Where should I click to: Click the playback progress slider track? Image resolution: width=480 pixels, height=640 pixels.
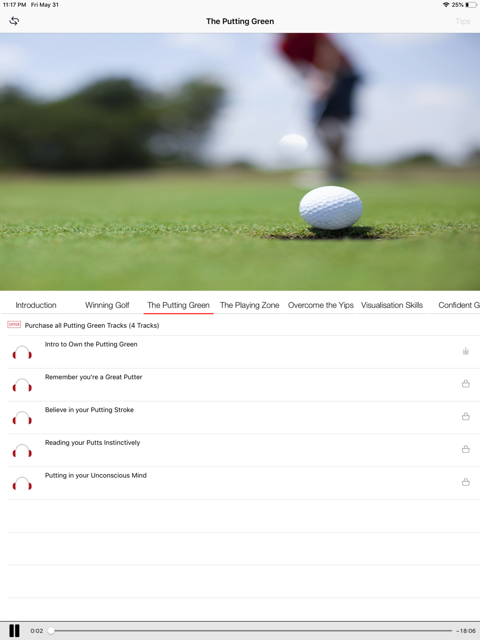252,631
